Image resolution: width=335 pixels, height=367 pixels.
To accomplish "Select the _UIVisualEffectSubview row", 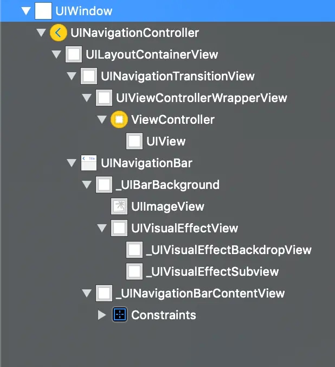I will coord(212,271).
